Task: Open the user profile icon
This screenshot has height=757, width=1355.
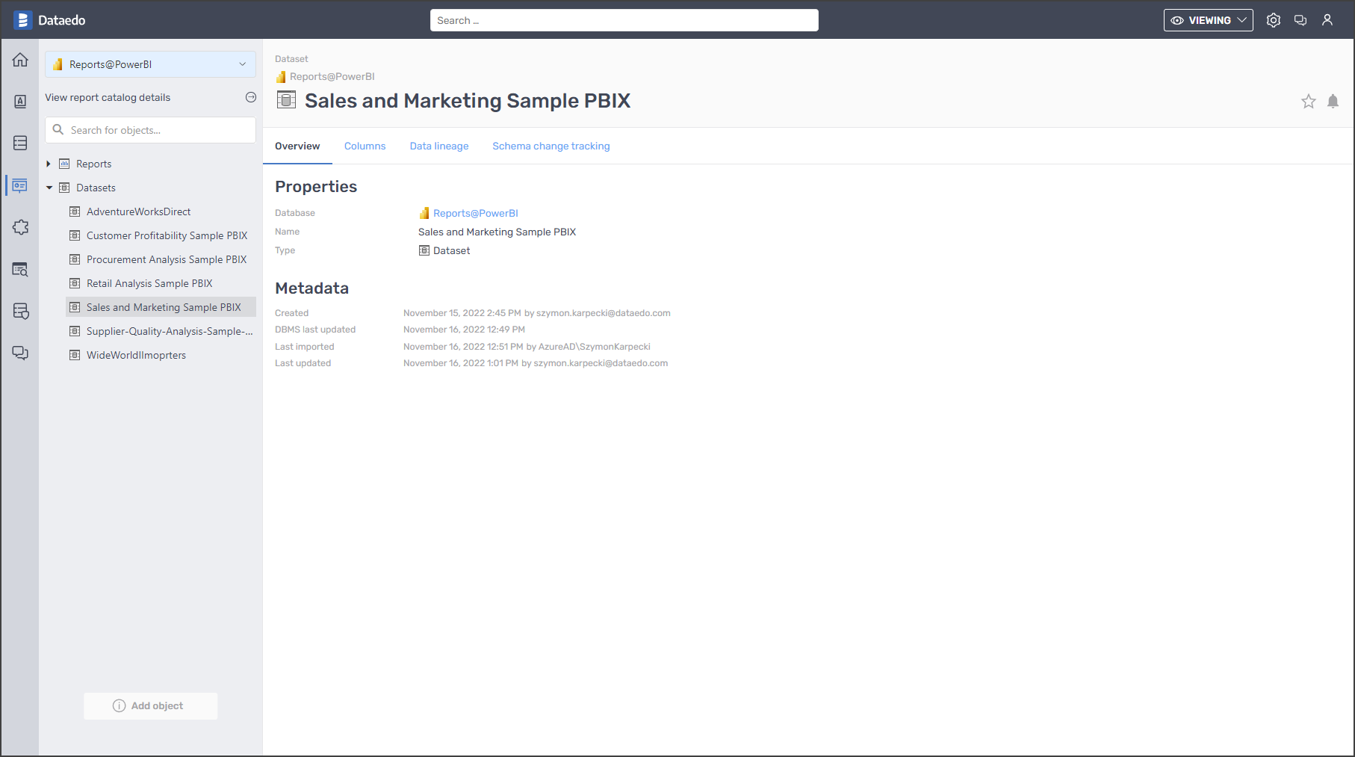Action: tap(1327, 21)
